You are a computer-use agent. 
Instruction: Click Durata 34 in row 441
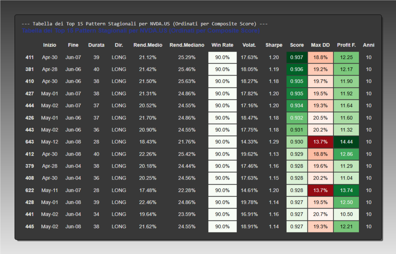[96, 214]
